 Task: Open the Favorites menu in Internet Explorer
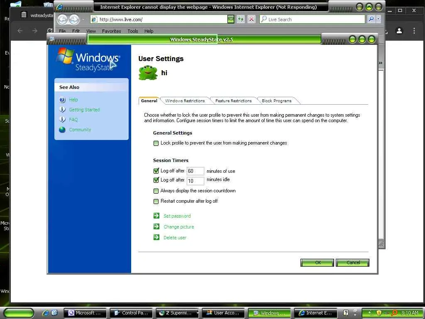(111, 31)
